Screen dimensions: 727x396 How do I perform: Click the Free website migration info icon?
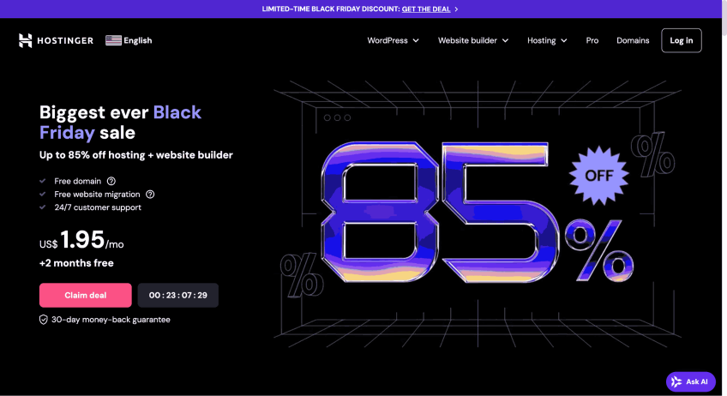[x=150, y=195]
